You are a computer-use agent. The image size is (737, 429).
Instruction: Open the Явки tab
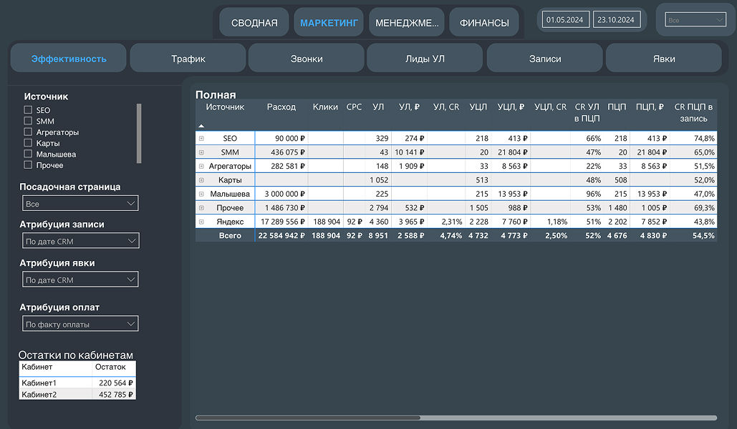[x=664, y=59]
